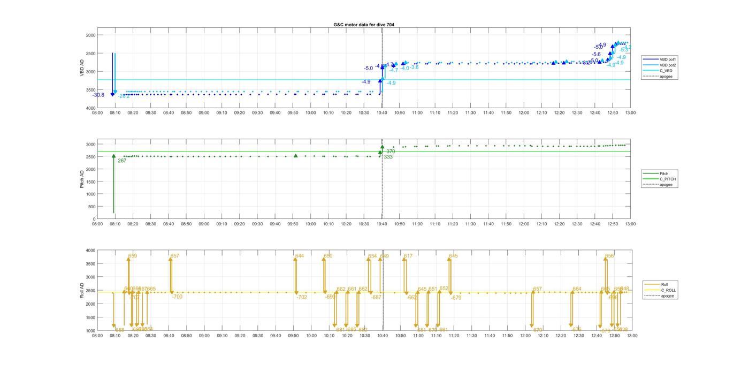Click the '08:00' tick under the Roll plot
The width and height of the screenshot is (749, 371).
pyautogui.click(x=97, y=336)
